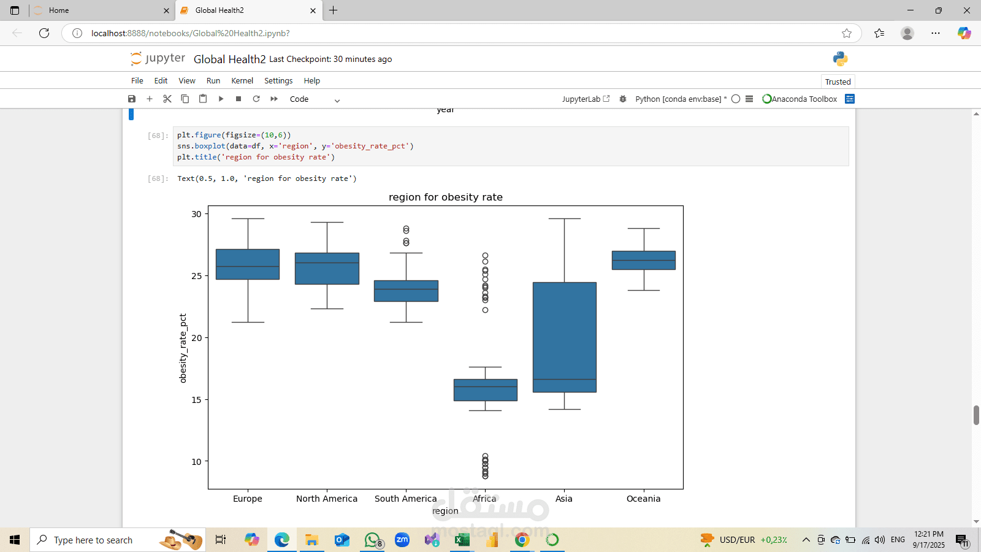
Task: Open WhatsApp from the taskbar
Action: (x=373, y=540)
